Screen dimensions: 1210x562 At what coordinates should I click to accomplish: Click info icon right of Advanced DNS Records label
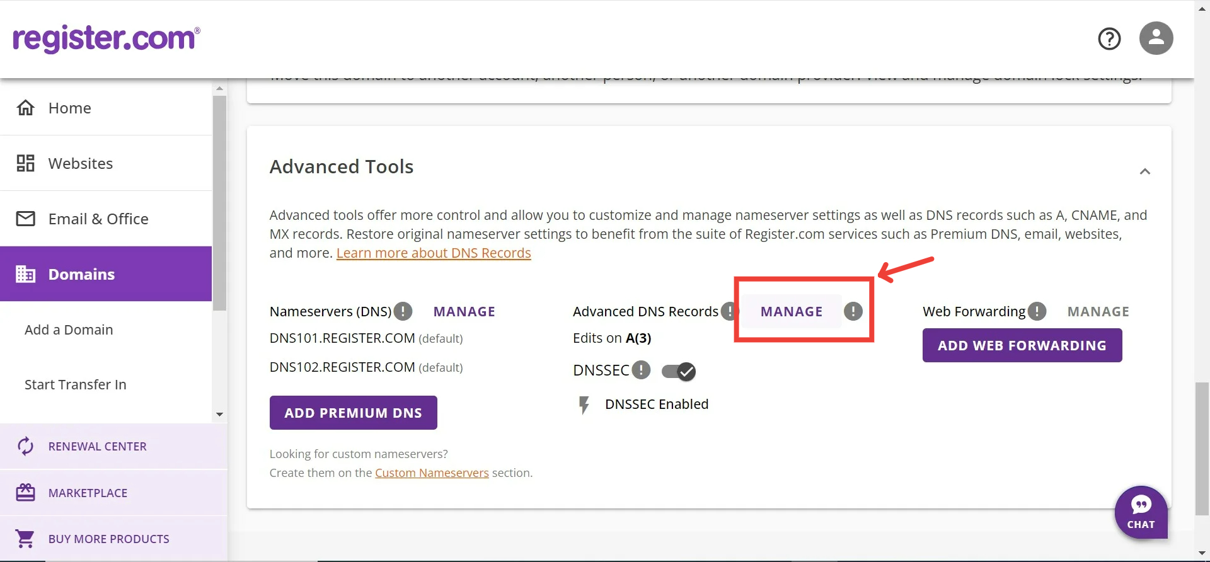[729, 311]
